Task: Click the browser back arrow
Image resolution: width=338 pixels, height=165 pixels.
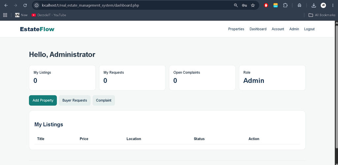Action: tap(6, 5)
